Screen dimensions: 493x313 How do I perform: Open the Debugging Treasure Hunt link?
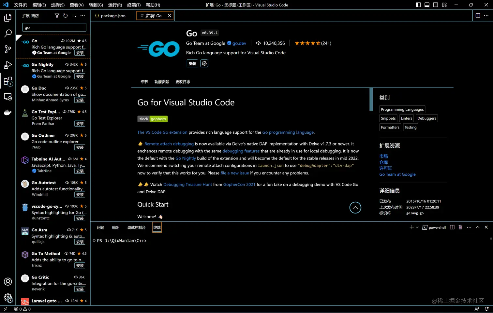click(187, 184)
